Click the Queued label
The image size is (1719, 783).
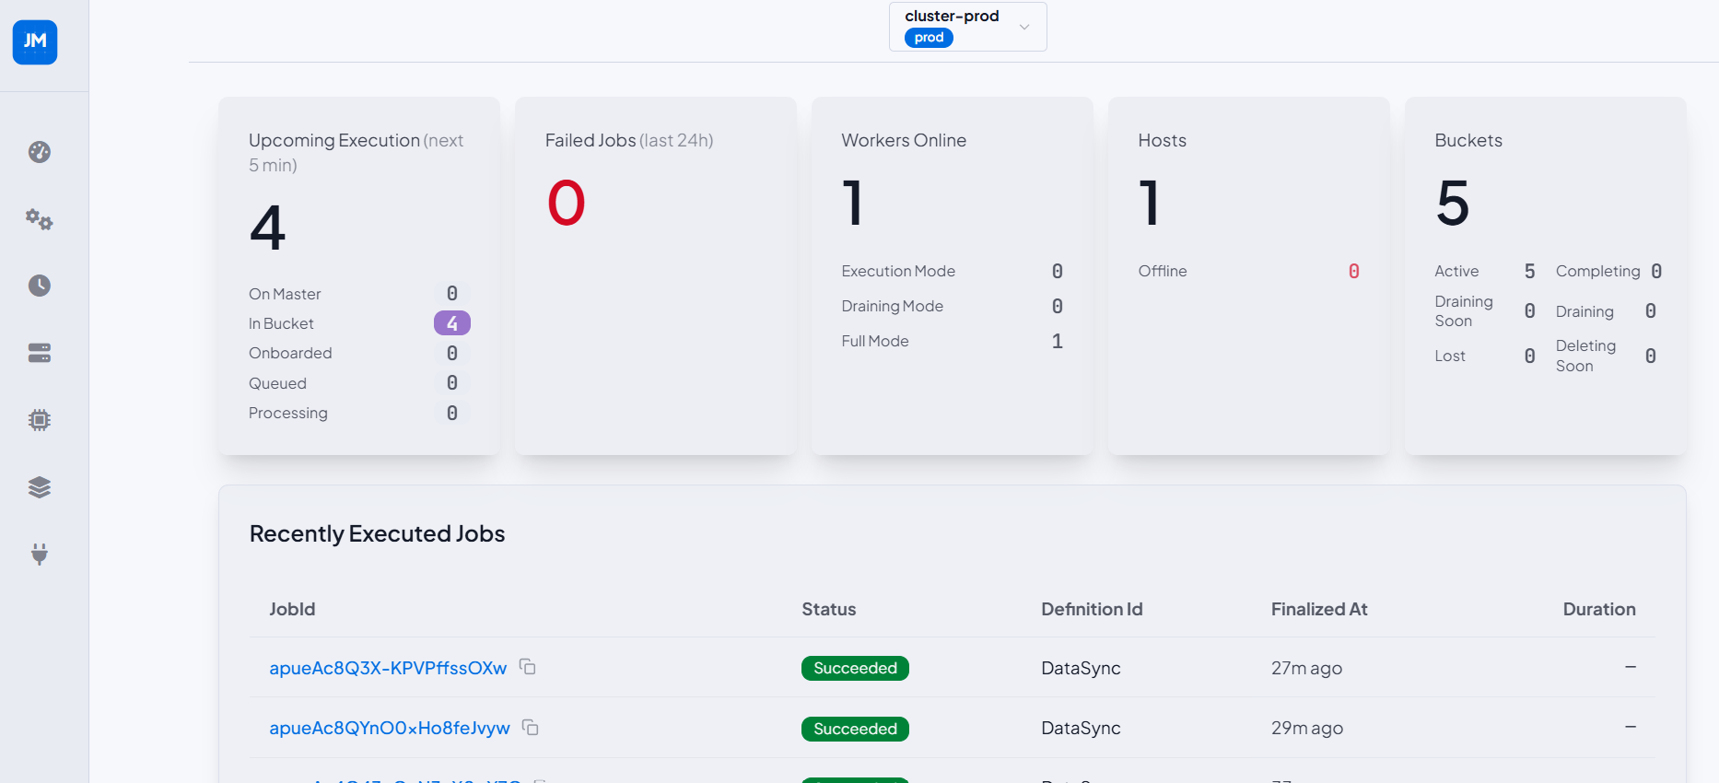tap(277, 383)
